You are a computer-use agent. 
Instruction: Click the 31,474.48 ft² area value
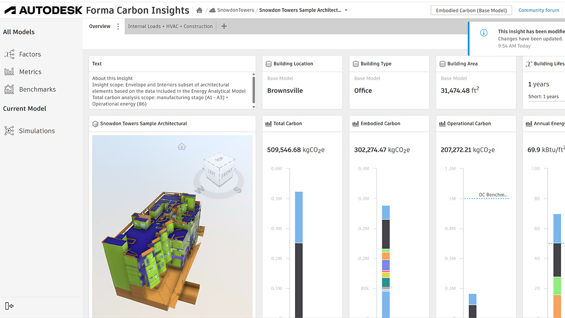[x=460, y=90]
